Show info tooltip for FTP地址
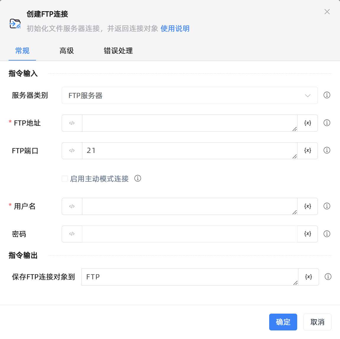This screenshot has width=340, height=339. tap(327, 123)
